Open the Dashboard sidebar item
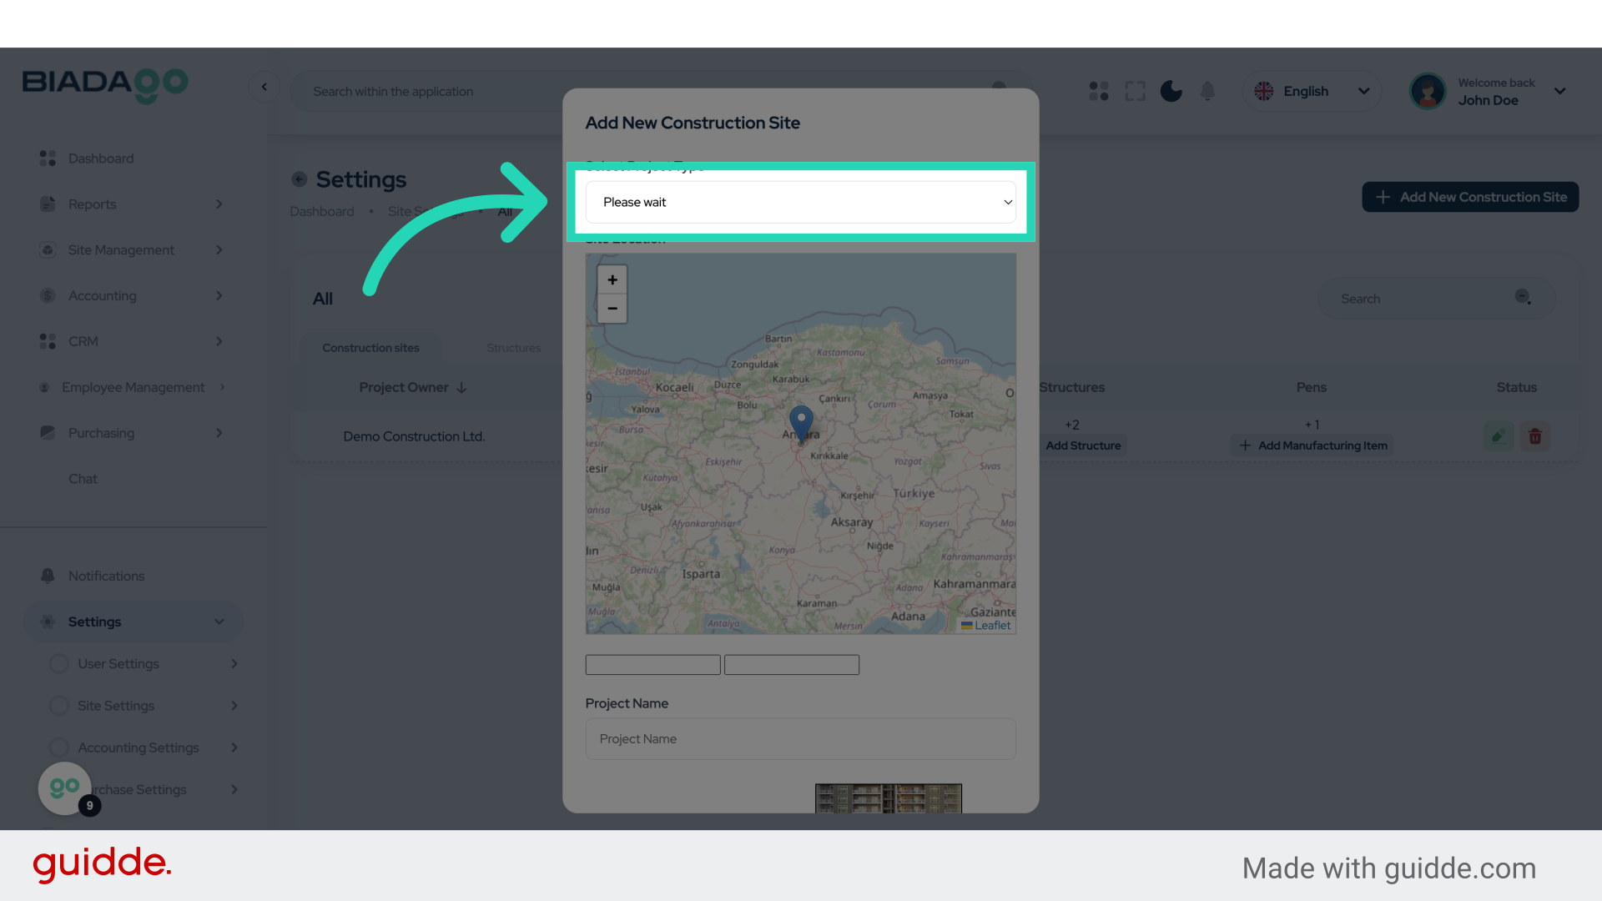Image resolution: width=1602 pixels, height=901 pixels. [x=101, y=159]
